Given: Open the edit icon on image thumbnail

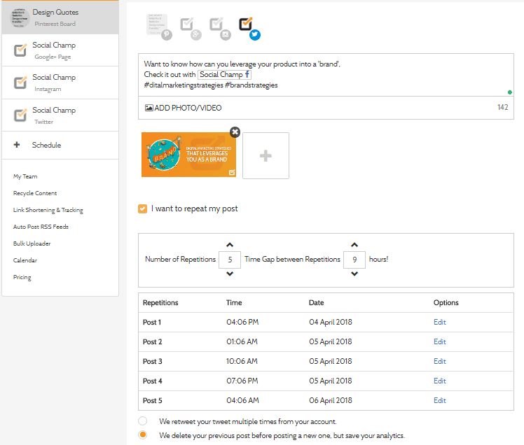Looking at the screenshot, I should pos(232,173).
